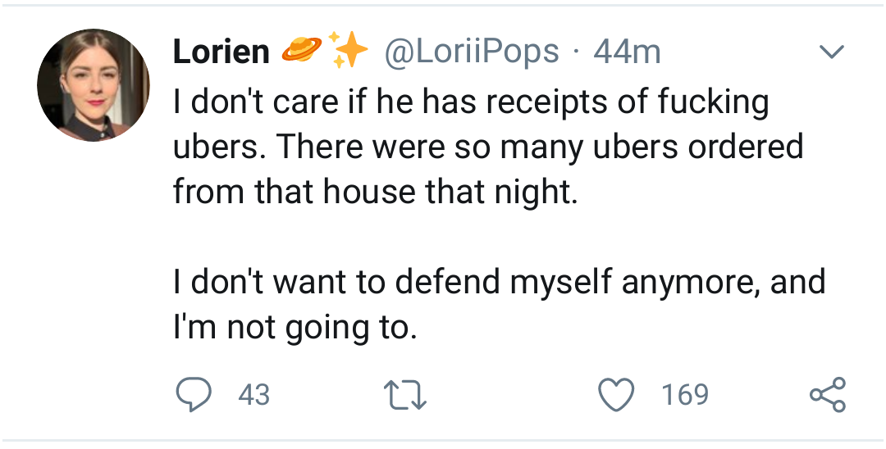
Task: Click the sparkles emoji next to the name
Action: 348,50
